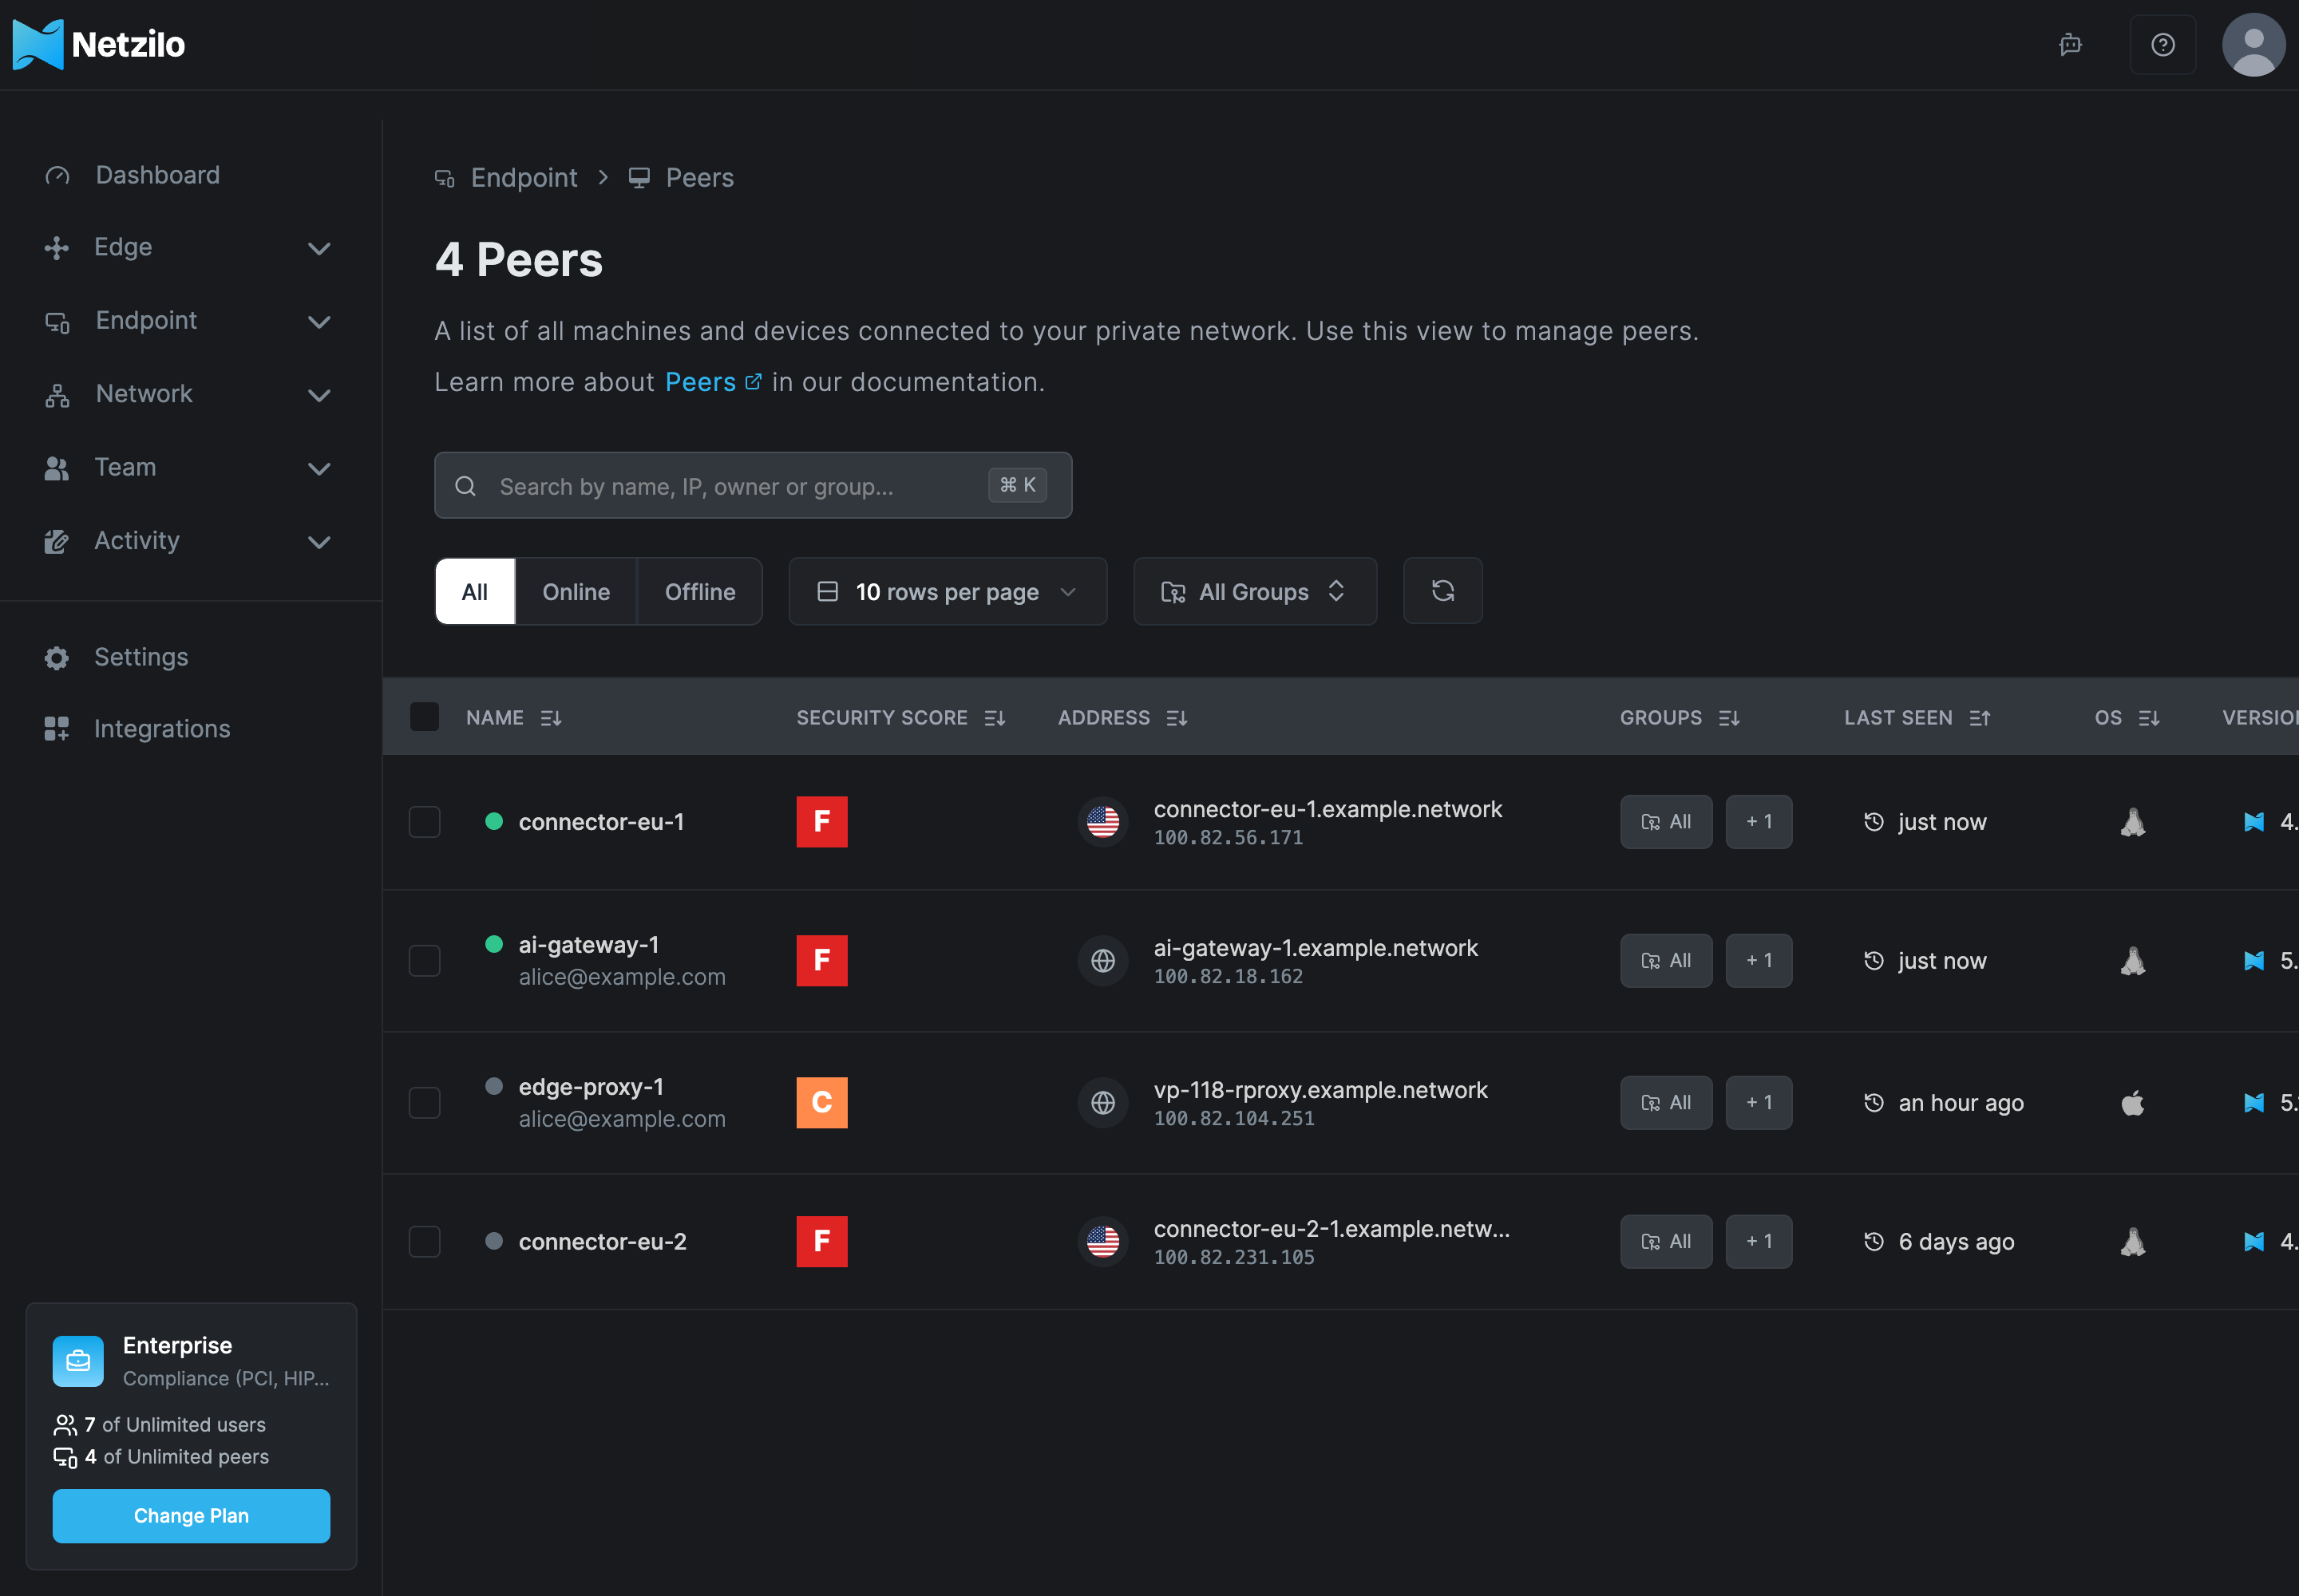The height and width of the screenshot is (1596, 2299).
Task: Open the 10 rows per page dropdown
Action: (948, 591)
